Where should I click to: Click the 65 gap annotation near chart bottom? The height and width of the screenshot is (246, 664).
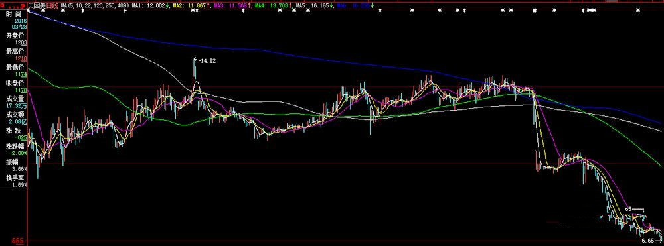click(628, 209)
